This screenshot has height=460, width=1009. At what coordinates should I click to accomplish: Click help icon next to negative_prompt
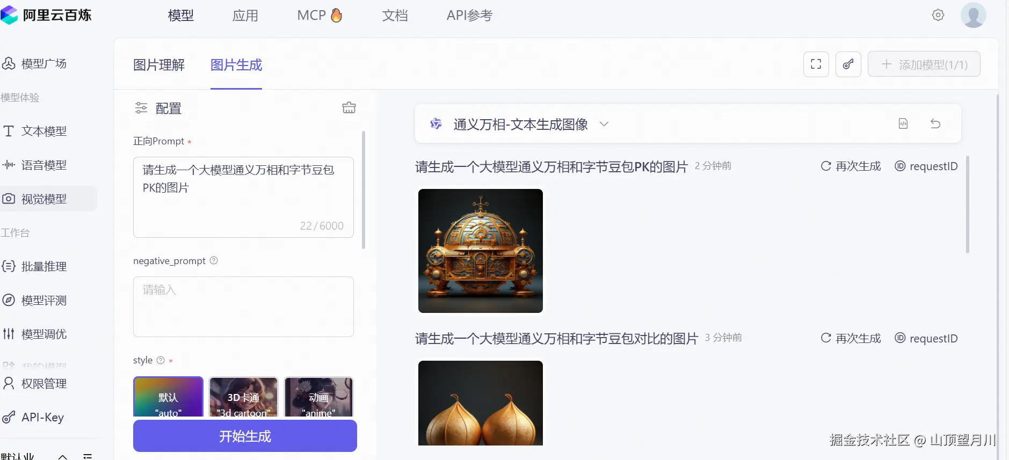[x=214, y=260]
